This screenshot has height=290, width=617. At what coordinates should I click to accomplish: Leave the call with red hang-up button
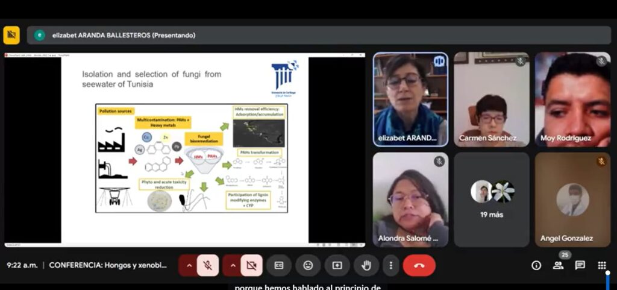pyautogui.click(x=419, y=265)
